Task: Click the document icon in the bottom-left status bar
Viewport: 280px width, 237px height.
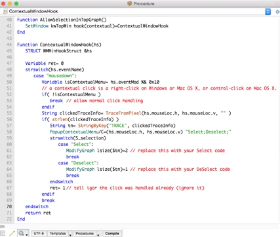Action: point(3,234)
